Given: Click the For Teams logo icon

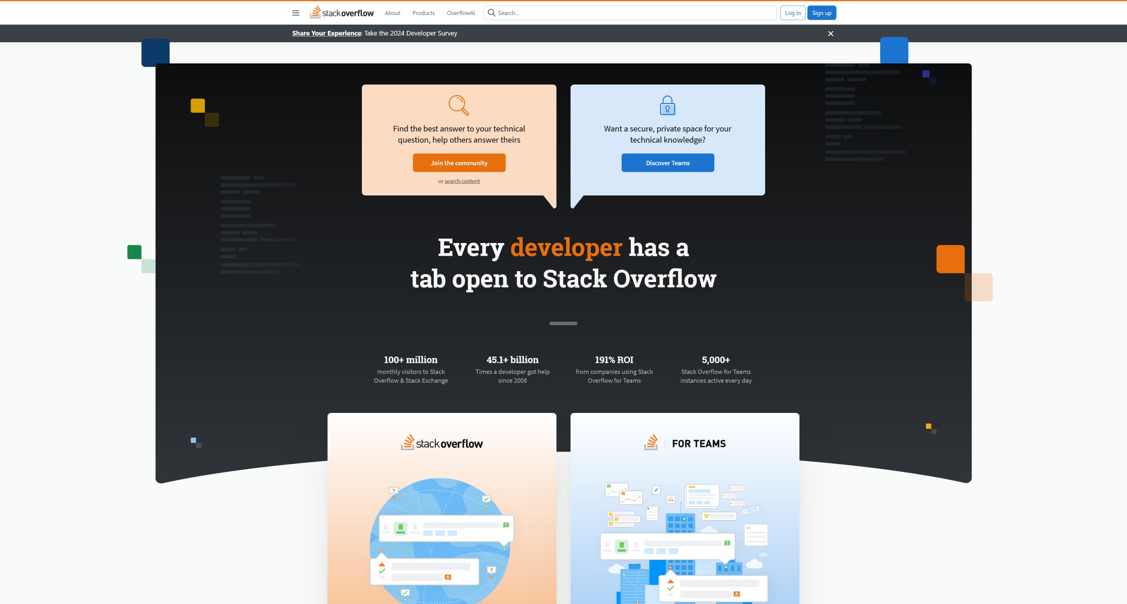Looking at the screenshot, I should [x=651, y=442].
